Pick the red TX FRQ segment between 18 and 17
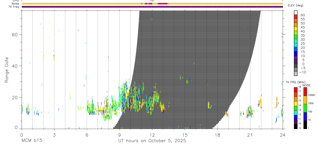318x146 pixels. pos(295,89)
